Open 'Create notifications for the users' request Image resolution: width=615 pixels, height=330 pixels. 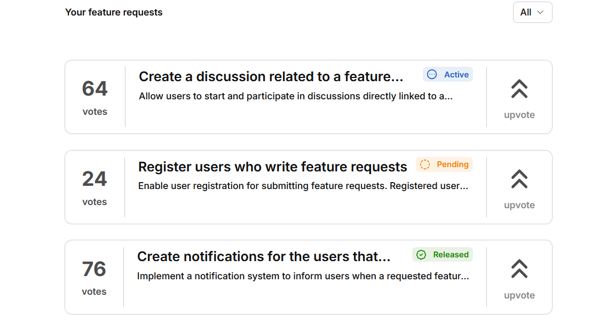[x=264, y=257]
